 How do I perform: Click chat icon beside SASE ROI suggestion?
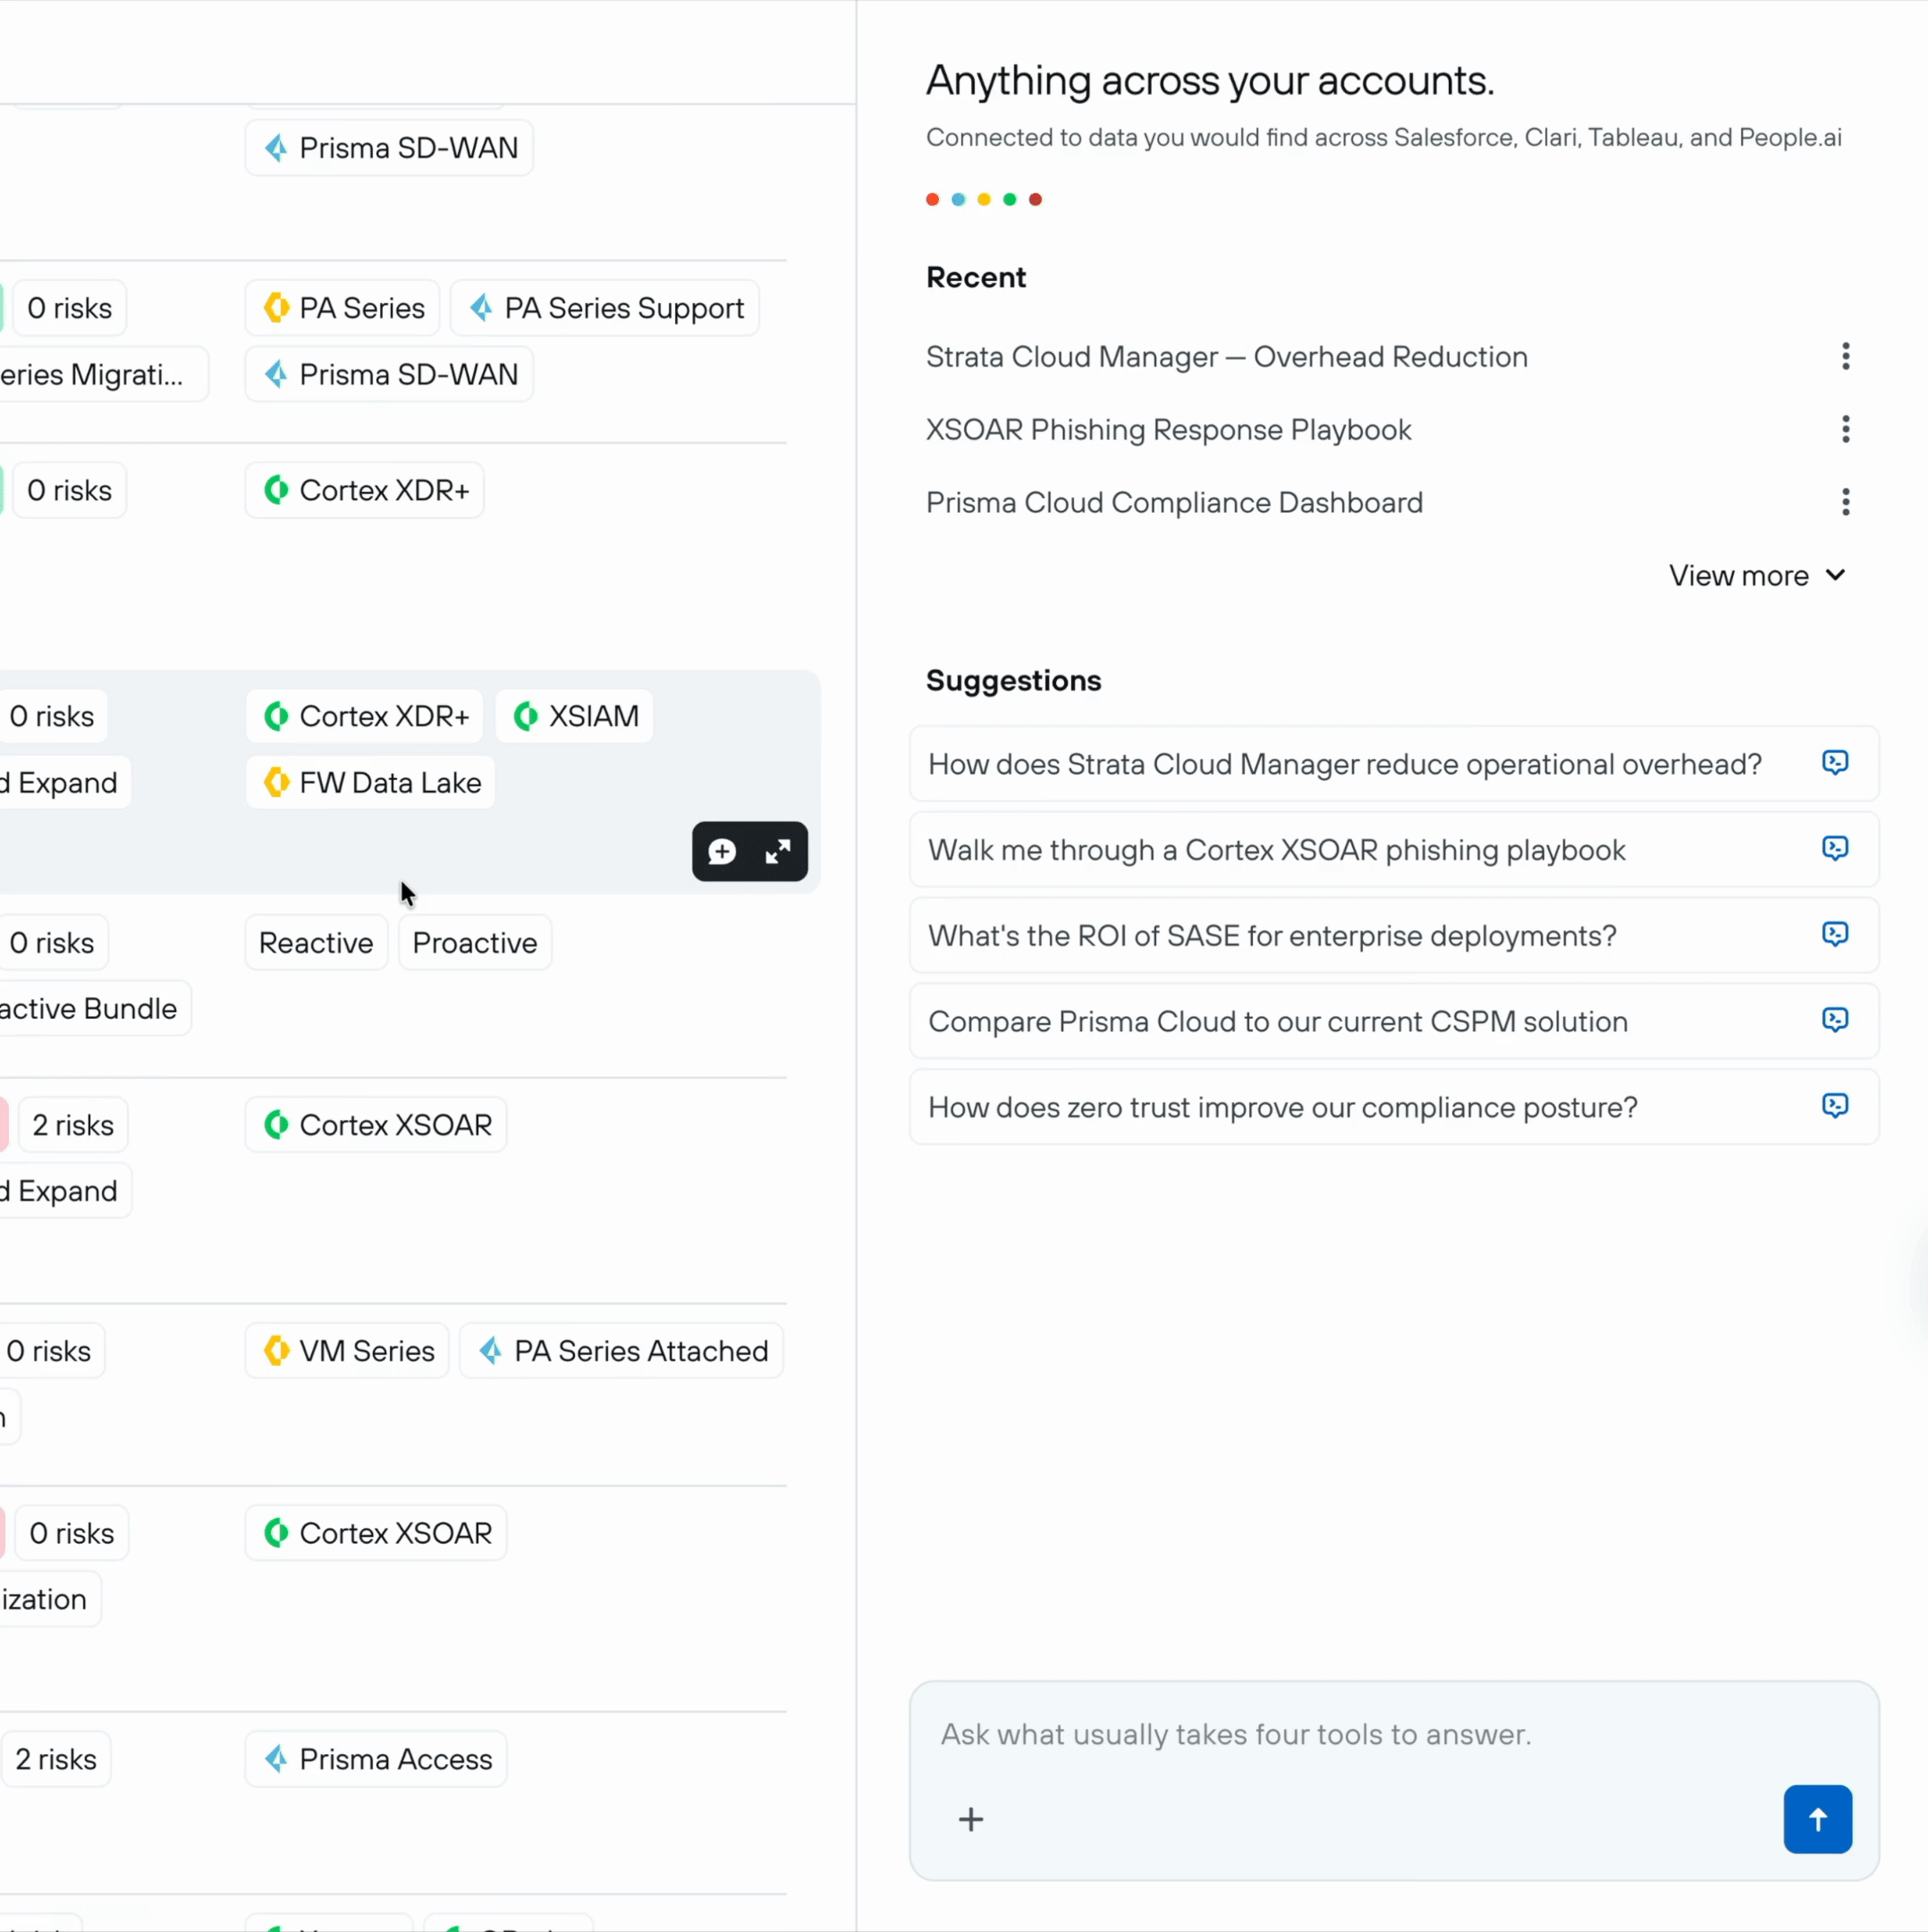coord(1834,935)
